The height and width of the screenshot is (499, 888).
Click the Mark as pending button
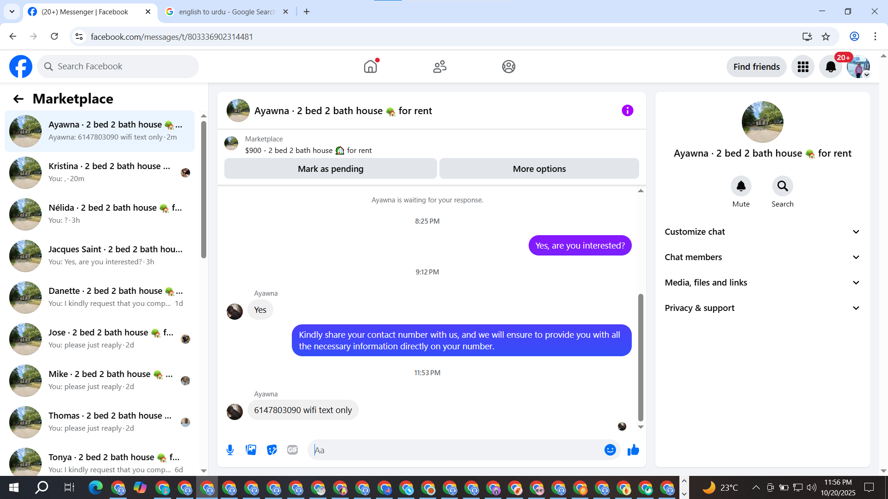click(330, 169)
